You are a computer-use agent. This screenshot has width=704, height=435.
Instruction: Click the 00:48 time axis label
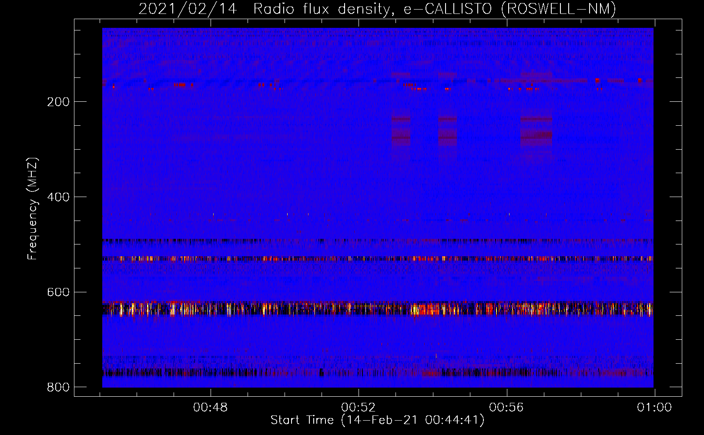211,408
